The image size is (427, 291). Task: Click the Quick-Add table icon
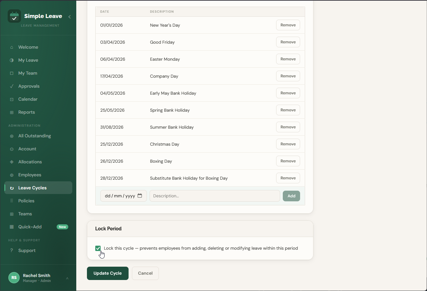(12, 227)
